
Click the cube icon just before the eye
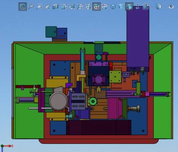pyautogui.click(x=158, y=7)
